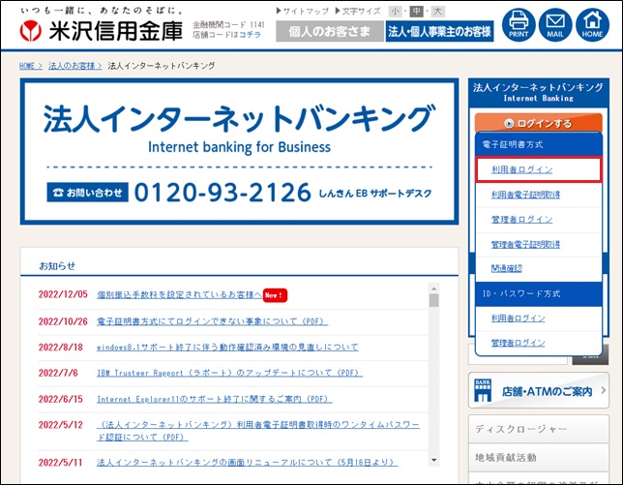Viewport: 623px width, 485px height.
Task: Select small font size 小
Action: pyautogui.click(x=395, y=12)
